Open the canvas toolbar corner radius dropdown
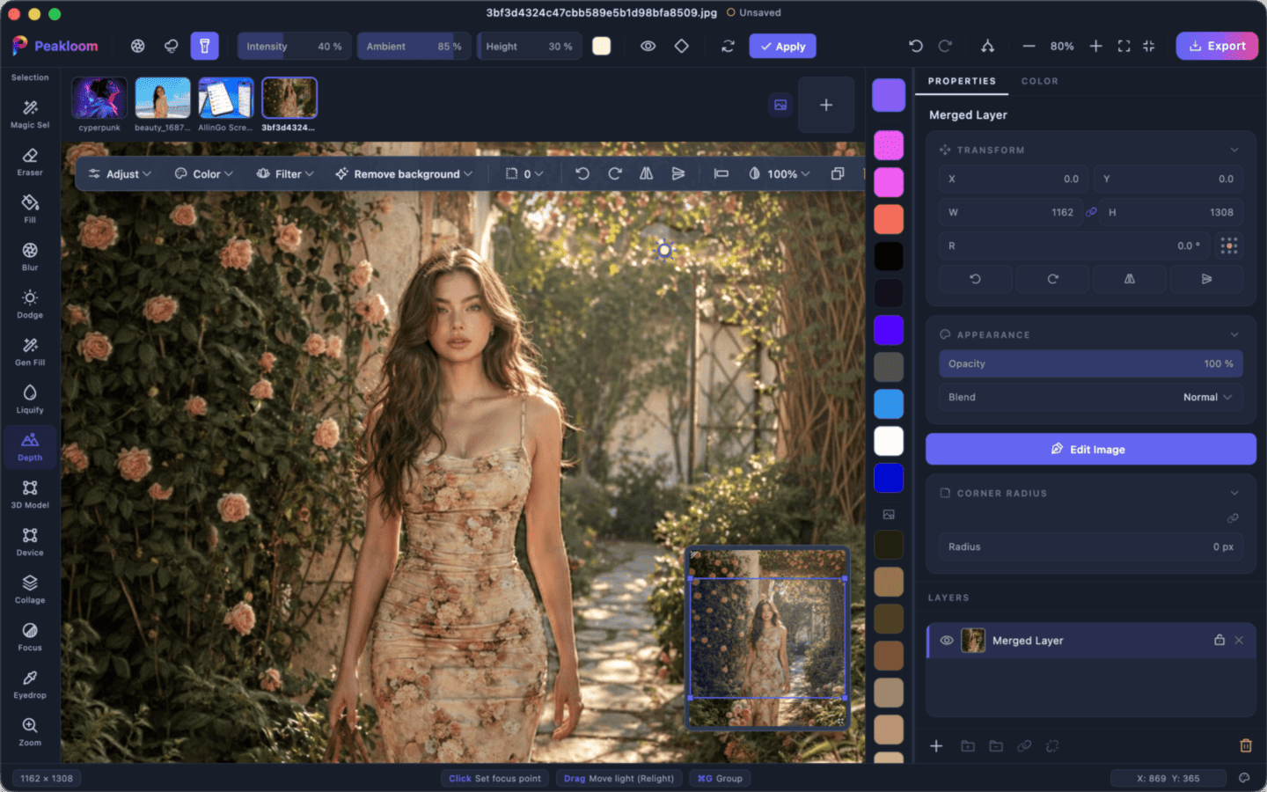Image resolution: width=1267 pixels, height=792 pixels. coord(524,173)
